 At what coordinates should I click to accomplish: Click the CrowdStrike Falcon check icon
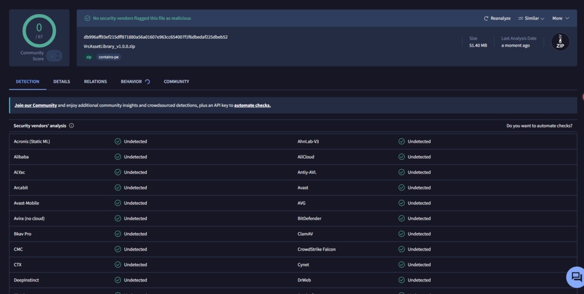(x=401, y=249)
